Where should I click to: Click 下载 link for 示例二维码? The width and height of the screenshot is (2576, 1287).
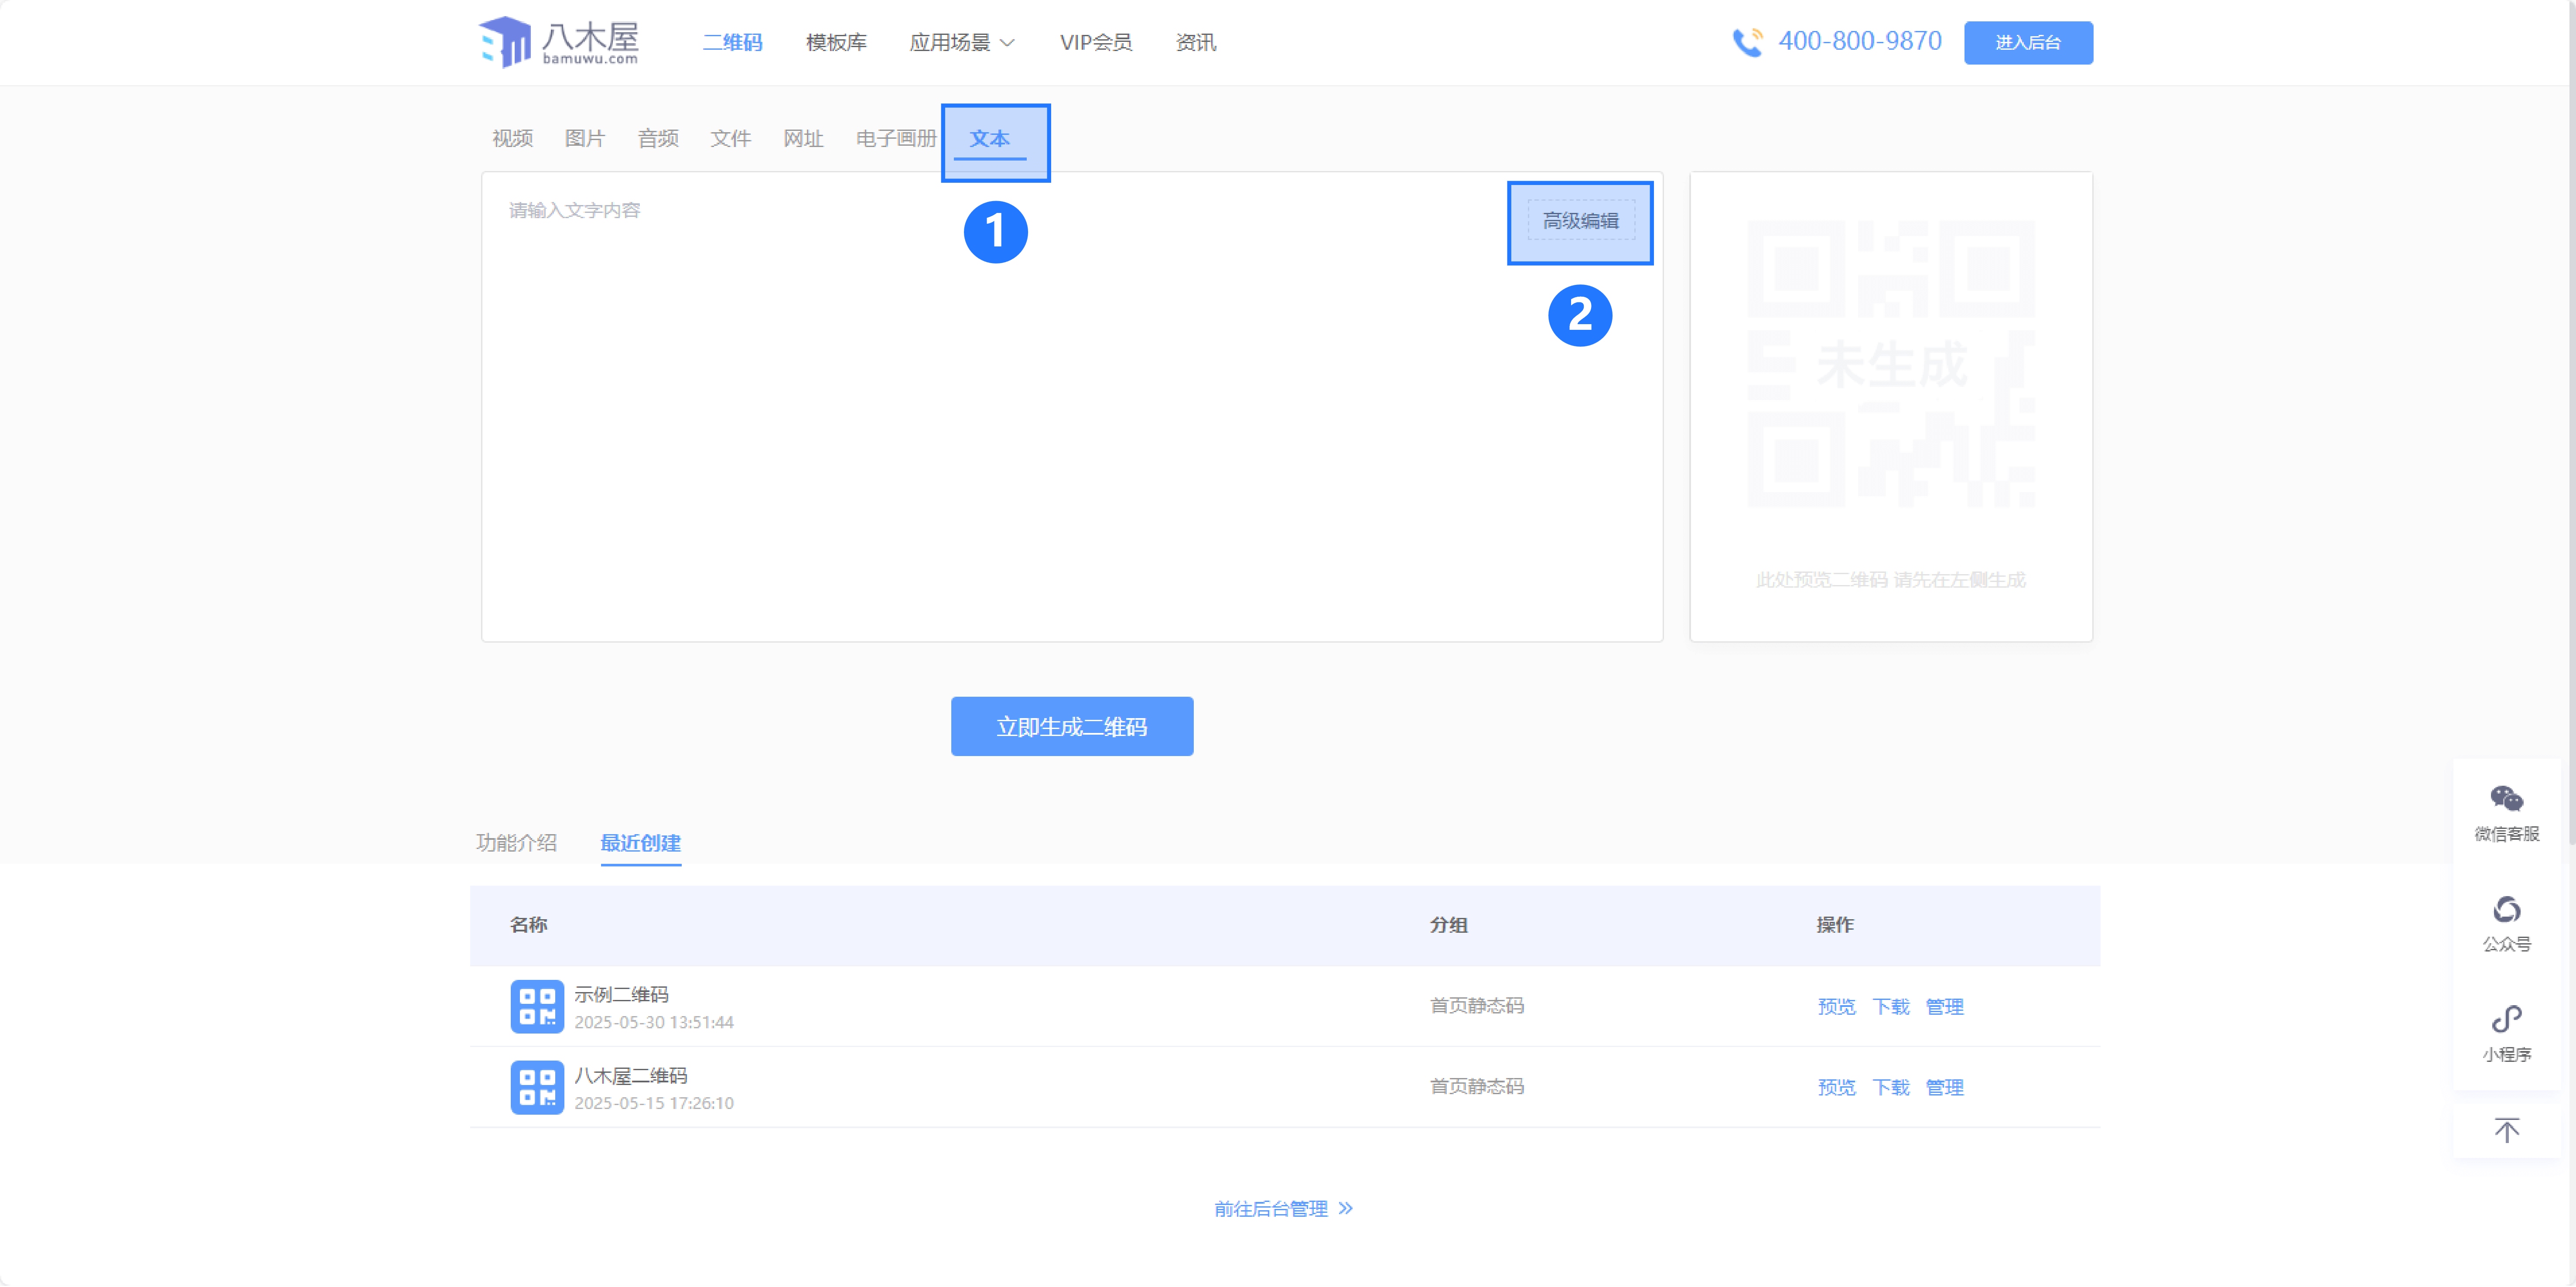click(x=1890, y=1006)
